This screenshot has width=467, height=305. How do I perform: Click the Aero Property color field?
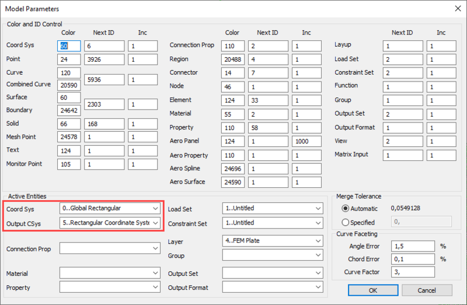coord(233,155)
